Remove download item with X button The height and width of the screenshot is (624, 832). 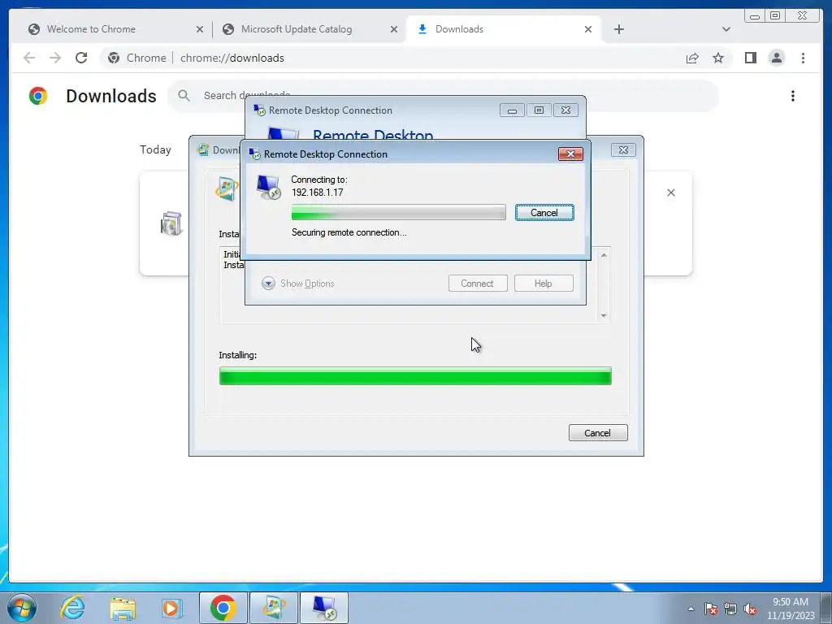pos(670,193)
